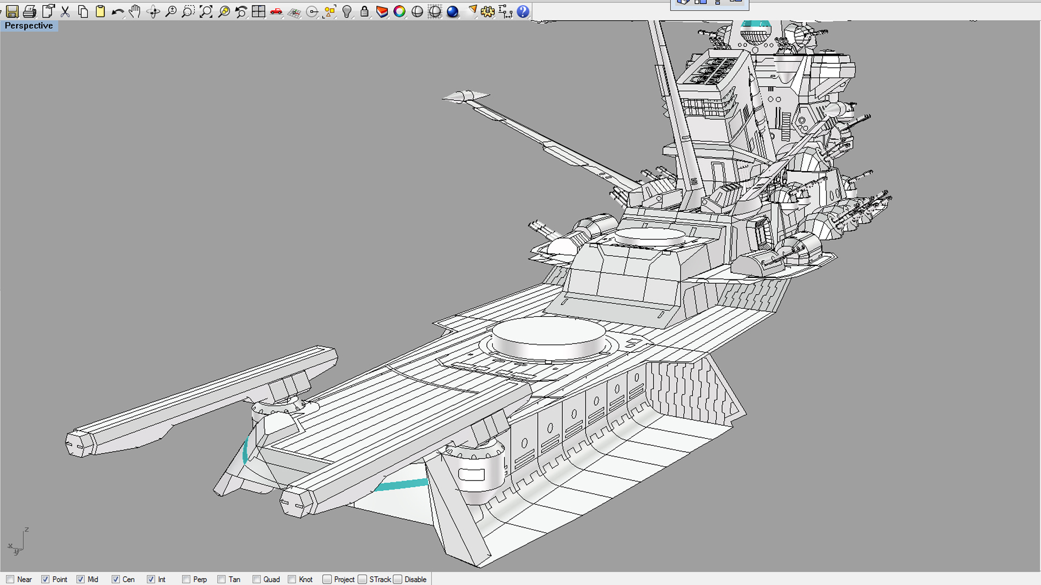Screen dimensions: 1041x585
Task: Save the model with the floppy disk icon
Action: coord(12,11)
